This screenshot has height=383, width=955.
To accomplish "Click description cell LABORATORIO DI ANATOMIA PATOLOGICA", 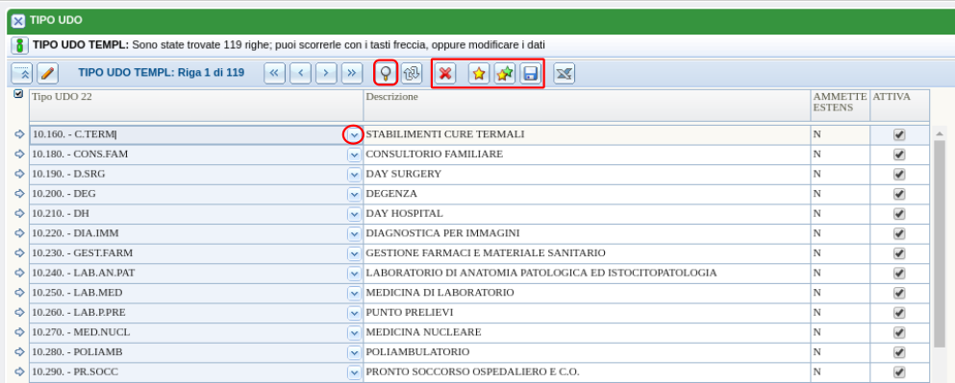I will coord(587,273).
